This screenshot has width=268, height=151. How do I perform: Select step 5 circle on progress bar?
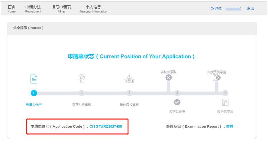[225, 93]
